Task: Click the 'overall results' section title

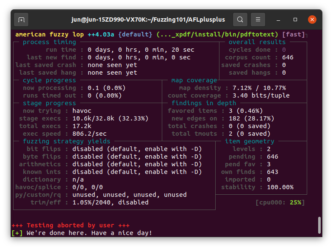Action: 257,42
